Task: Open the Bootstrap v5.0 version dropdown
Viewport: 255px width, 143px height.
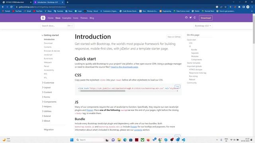Action: (203, 26)
